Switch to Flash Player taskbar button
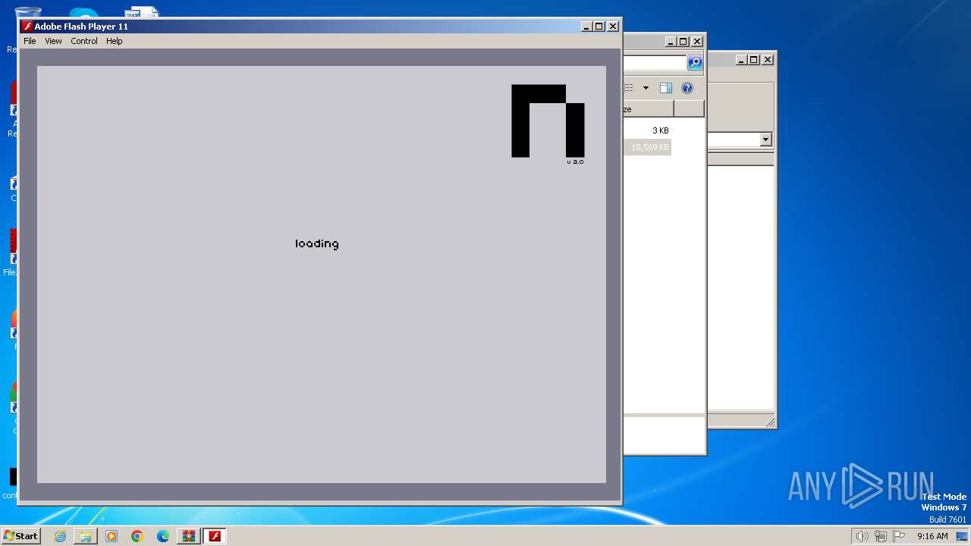Viewport: 971px width, 546px height. click(215, 536)
